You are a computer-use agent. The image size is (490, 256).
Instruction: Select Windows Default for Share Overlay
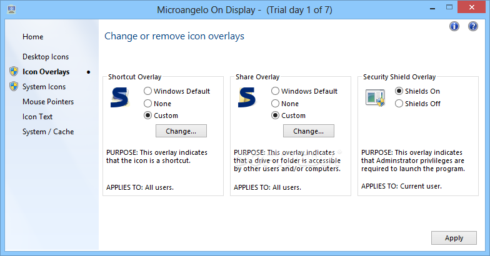tap(304, 91)
